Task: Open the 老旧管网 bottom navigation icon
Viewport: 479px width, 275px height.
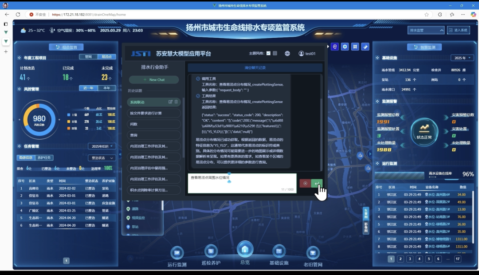Action: click(x=313, y=253)
